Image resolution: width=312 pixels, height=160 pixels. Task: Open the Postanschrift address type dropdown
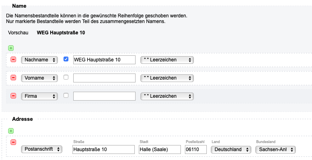(42, 149)
